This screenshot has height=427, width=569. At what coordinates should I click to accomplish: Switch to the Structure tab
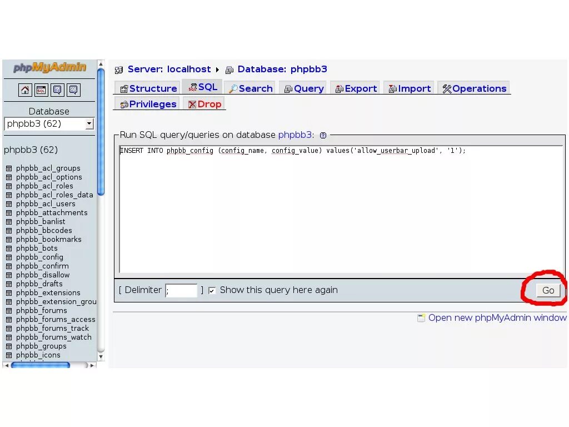(148, 88)
